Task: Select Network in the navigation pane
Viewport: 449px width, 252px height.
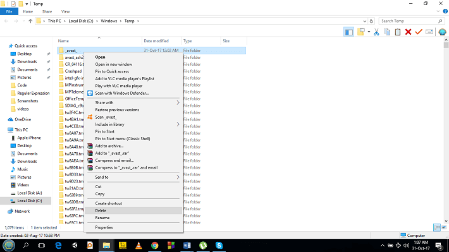Action: point(22,212)
